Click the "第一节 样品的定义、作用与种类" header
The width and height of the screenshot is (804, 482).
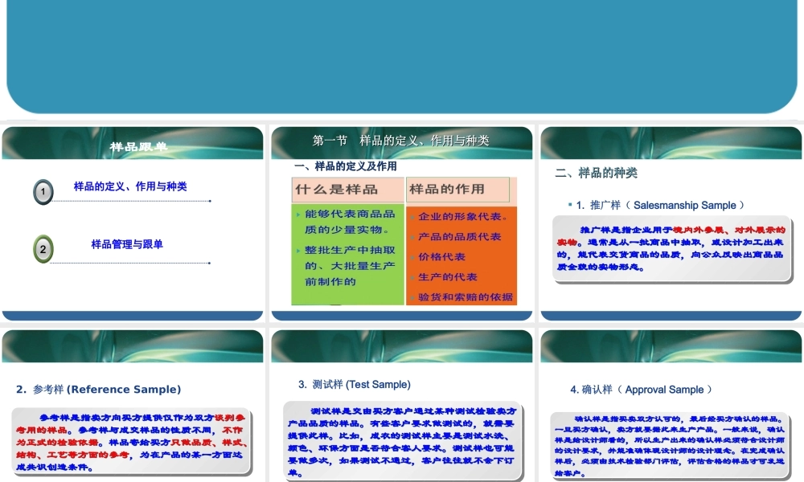[x=402, y=139]
